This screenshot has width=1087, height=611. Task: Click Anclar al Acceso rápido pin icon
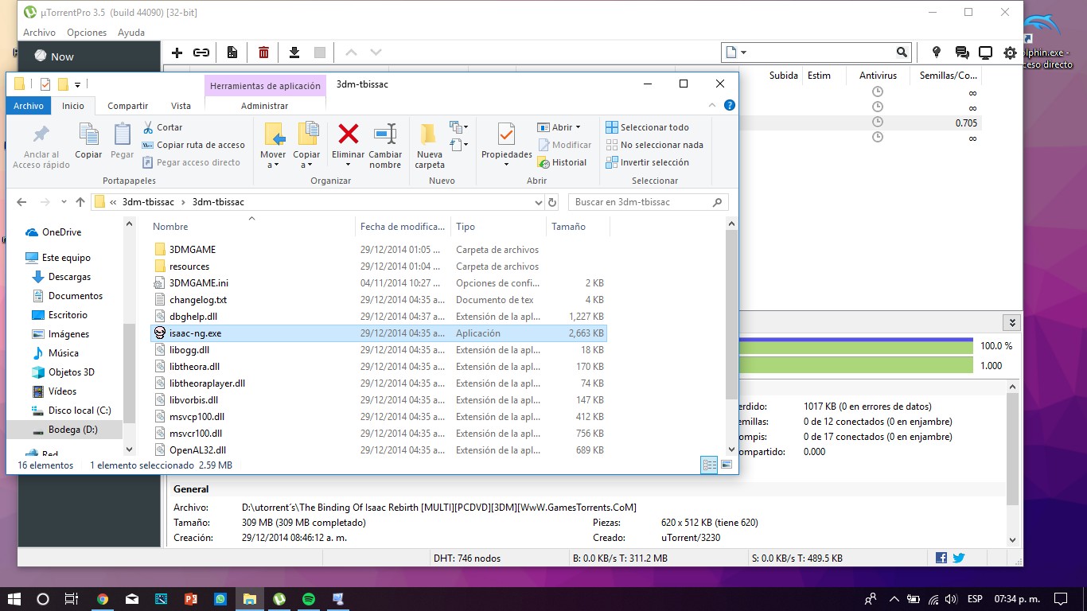(41, 134)
